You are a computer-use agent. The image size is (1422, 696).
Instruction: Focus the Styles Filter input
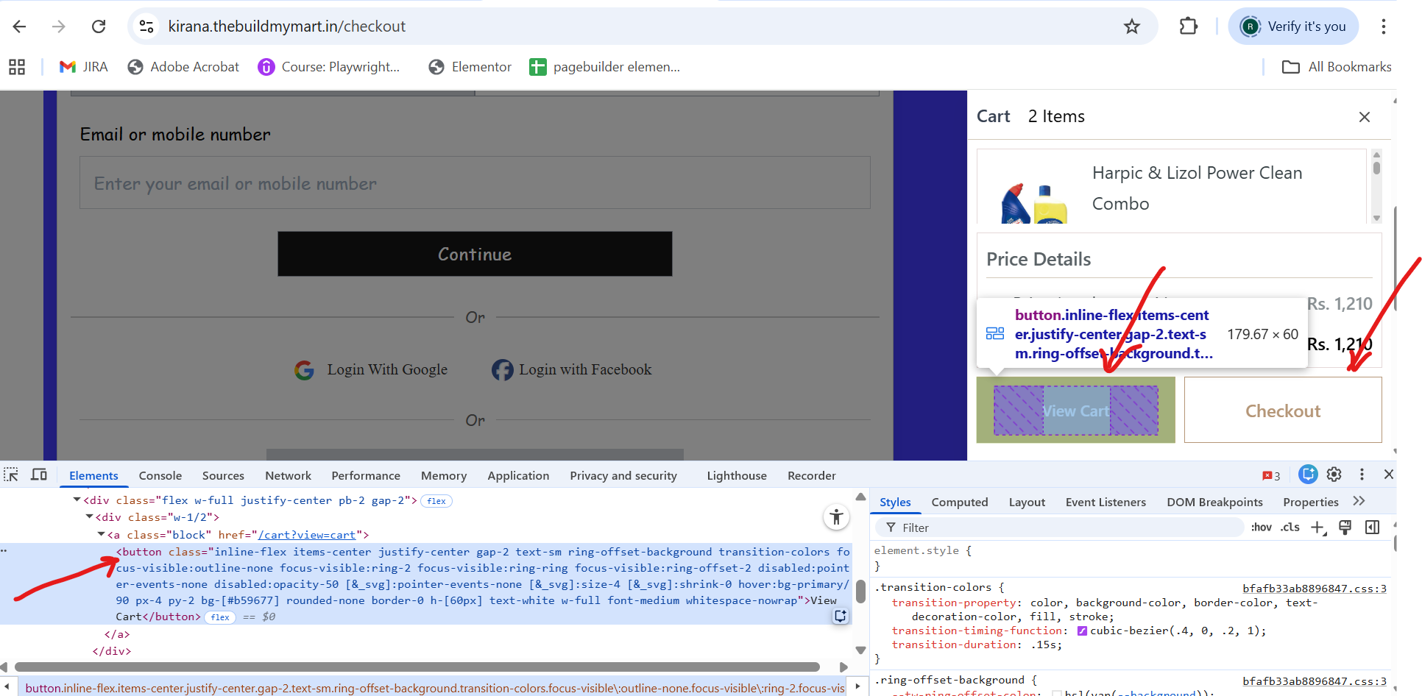pyautogui.click(x=1060, y=528)
